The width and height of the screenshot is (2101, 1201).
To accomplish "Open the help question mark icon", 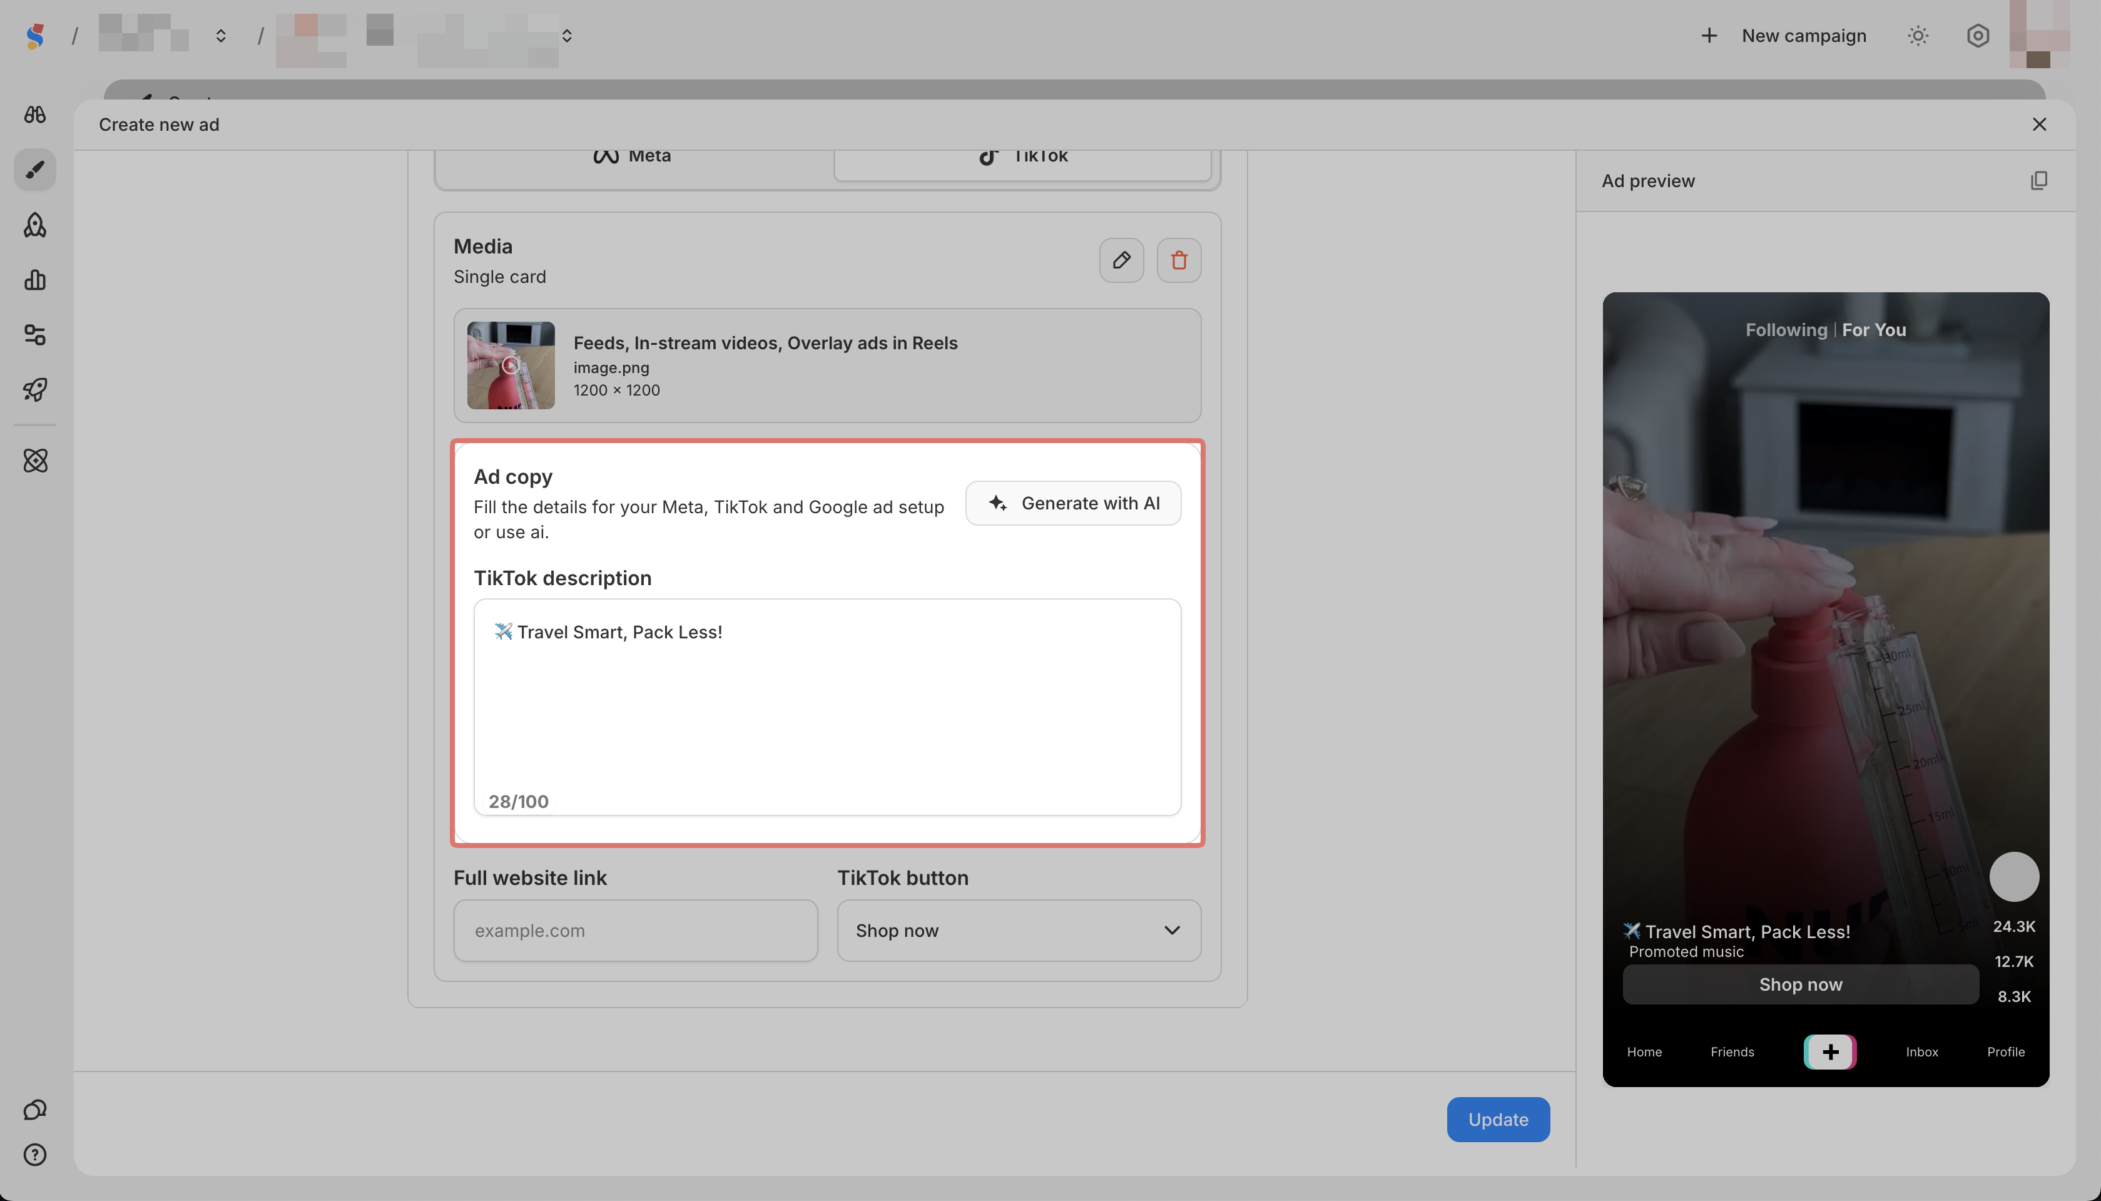I will click(x=34, y=1155).
